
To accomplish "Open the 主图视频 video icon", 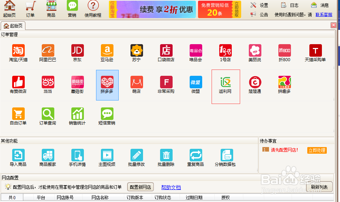I will tap(107, 158).
